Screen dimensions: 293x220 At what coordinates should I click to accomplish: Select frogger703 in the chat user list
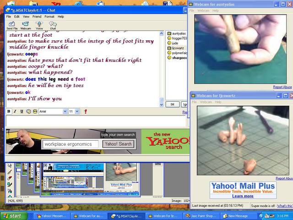tap(179, 38)
